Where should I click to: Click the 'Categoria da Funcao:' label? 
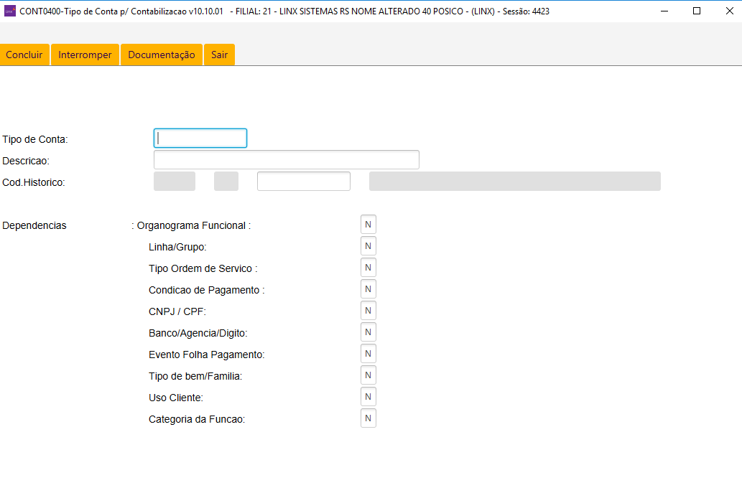point(197,419)
